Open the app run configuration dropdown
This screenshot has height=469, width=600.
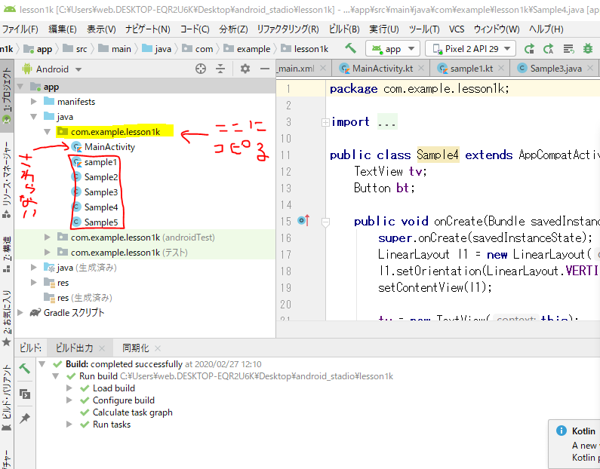click(392, 48)
